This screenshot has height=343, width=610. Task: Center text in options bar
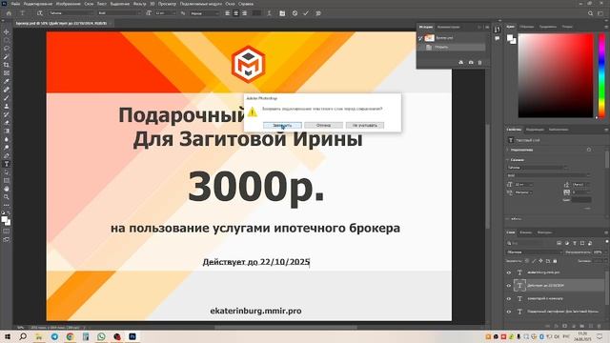click(235, 13)
